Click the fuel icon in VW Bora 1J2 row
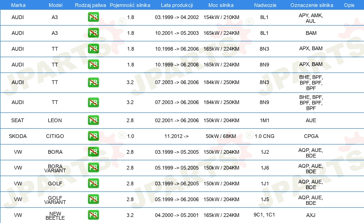Screen dimensions: 364x223 pyautogui.click(x=93, y=151)
